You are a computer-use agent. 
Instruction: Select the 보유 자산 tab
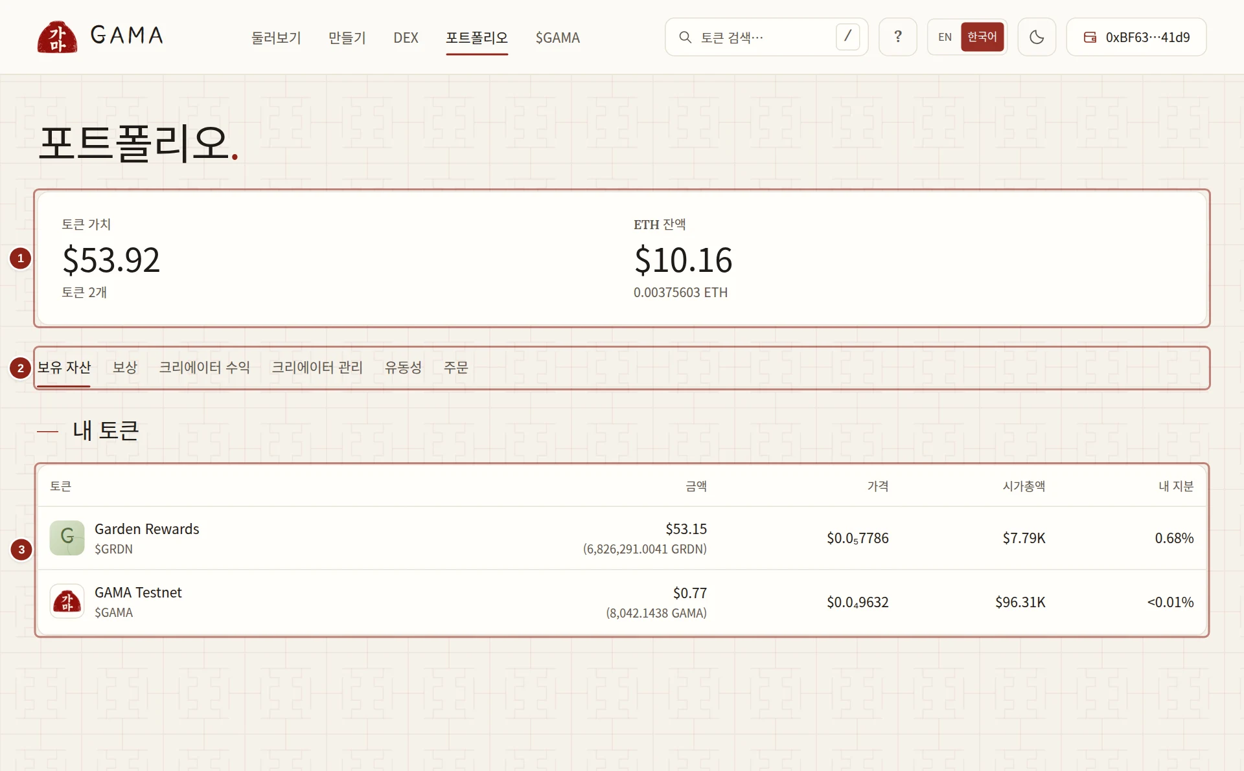click(x=63, y=367)
